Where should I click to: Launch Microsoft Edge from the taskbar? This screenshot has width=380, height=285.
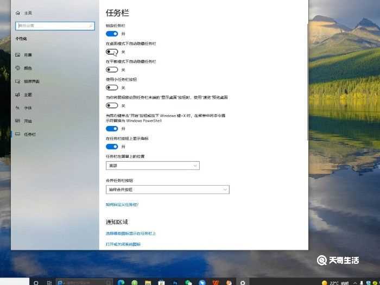121,282
